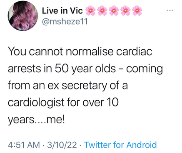Click the 4:51 AM timestamp
The height and width of the screenshot is (153, 182).
tap(24, 145)
